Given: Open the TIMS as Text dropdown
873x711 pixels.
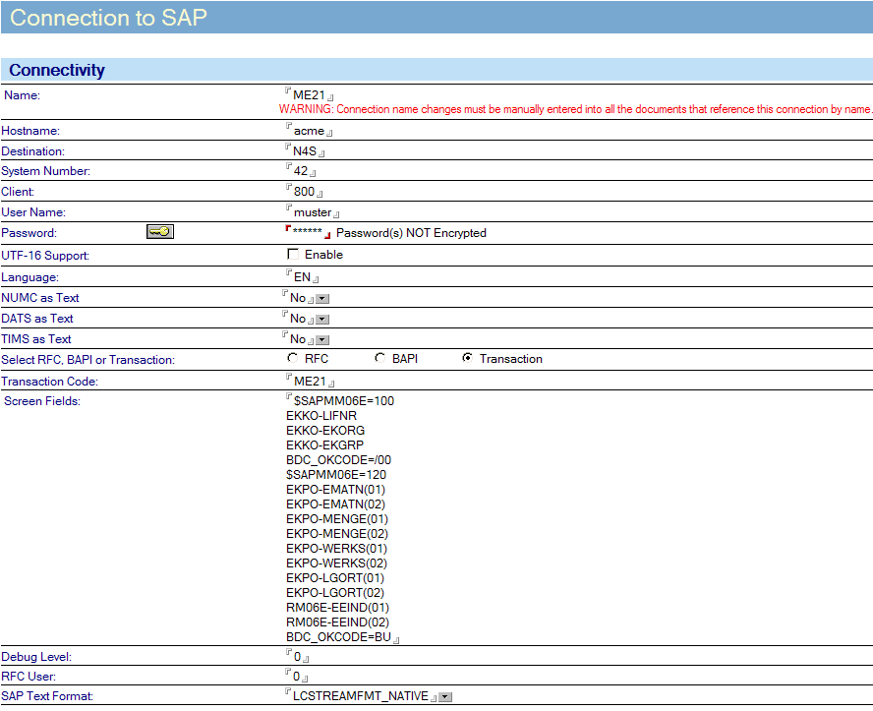Looking at the screenshot, I should (322, 340).
